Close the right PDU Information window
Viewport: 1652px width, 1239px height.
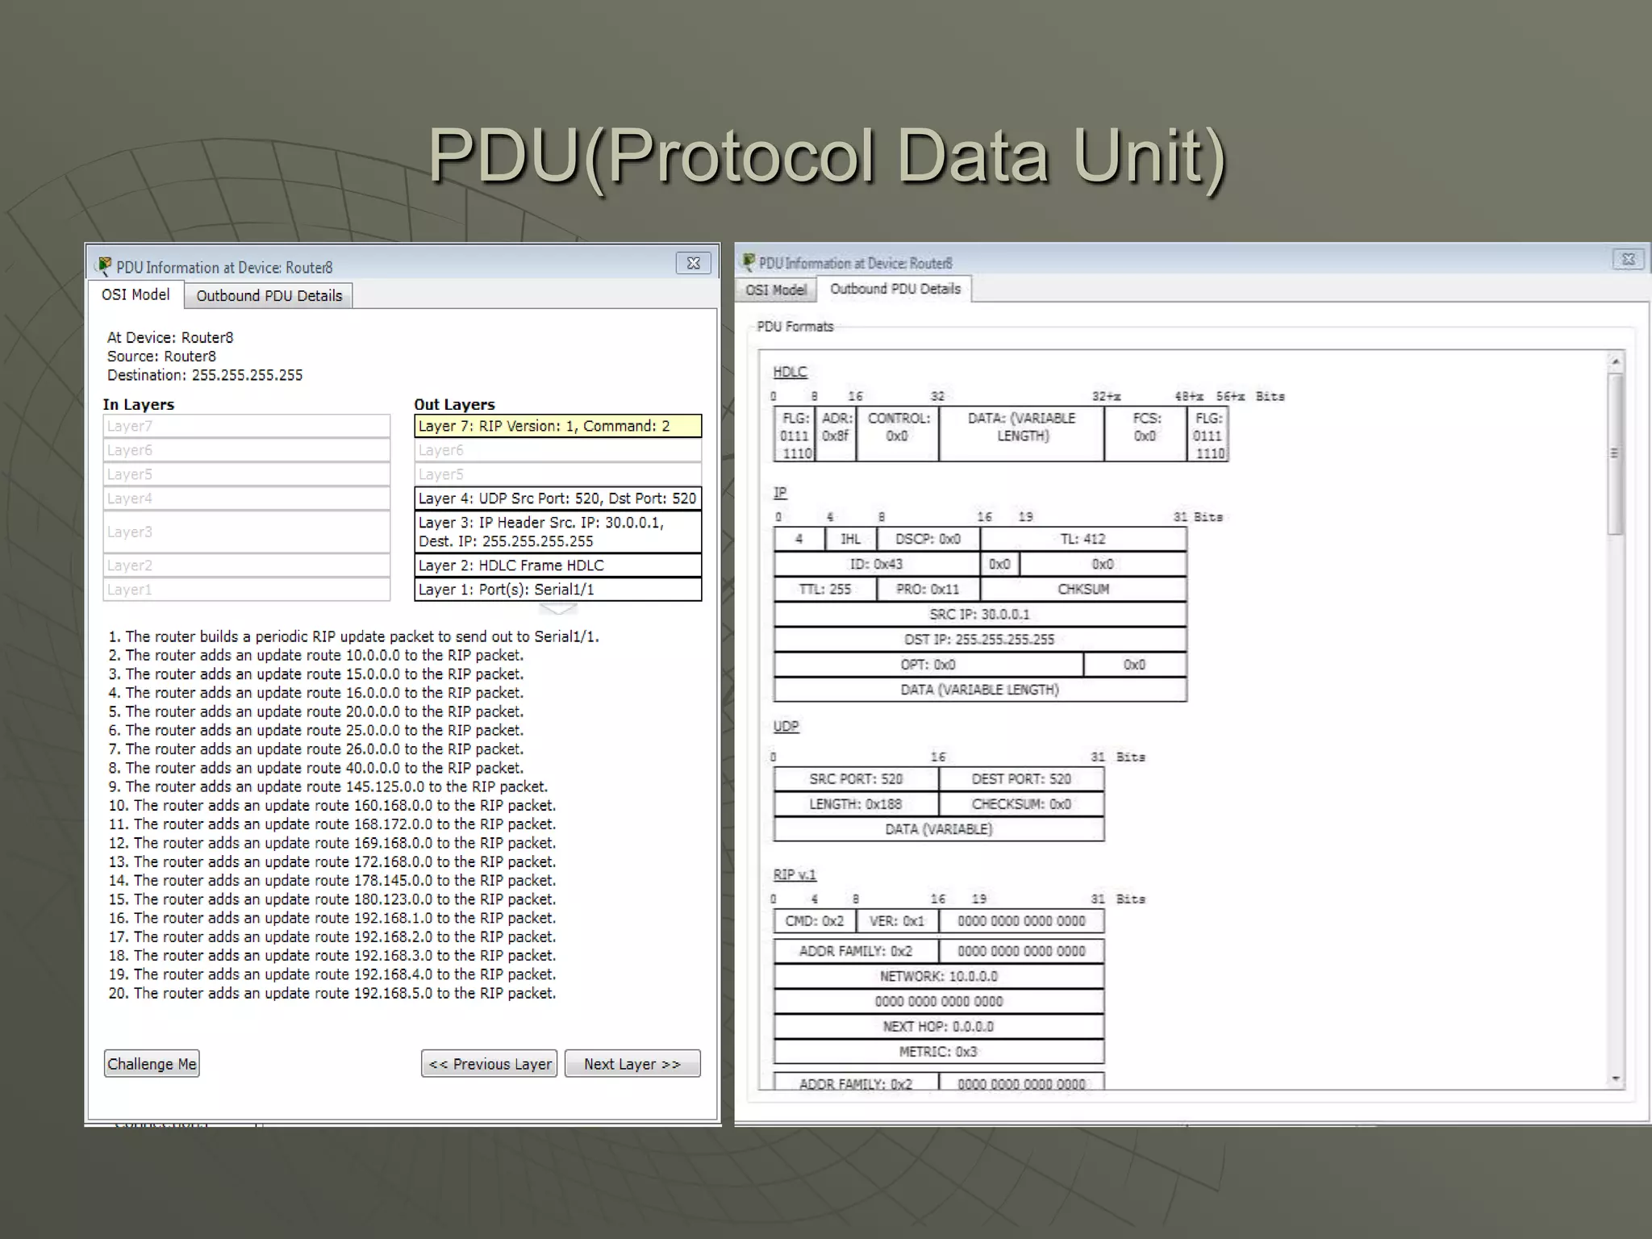(1628, 259)
